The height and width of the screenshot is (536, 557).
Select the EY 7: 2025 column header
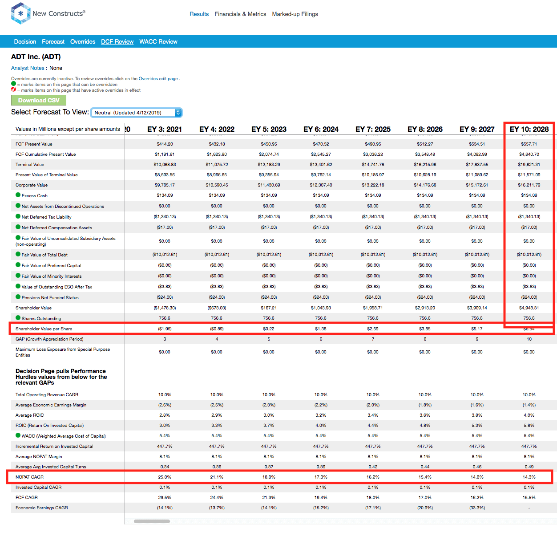click(373, 129)
